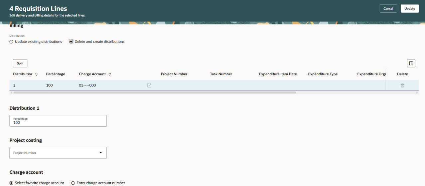Delete distribution 1 with the trash icon
The height and width of the screenshot is (186, 425).
pos(402,86)
